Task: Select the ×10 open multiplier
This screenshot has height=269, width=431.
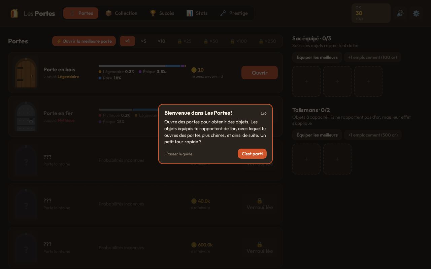Action: point(162,41)
